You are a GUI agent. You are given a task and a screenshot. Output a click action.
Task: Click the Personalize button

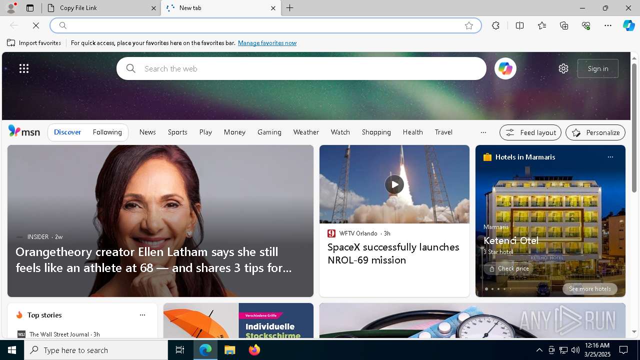coord(595,132)
